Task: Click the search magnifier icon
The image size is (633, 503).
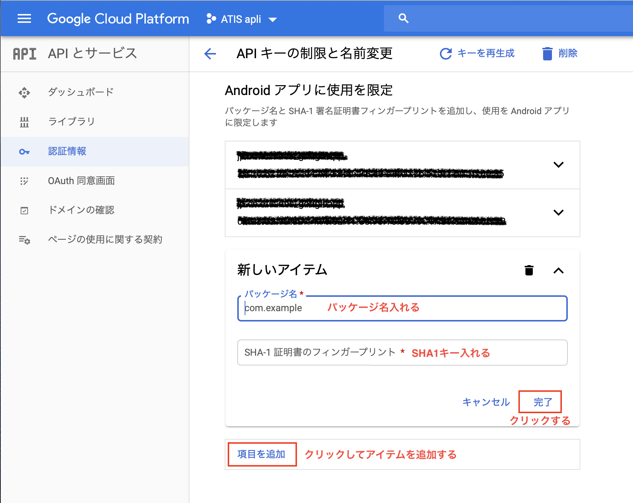Action: coord(403,18)
